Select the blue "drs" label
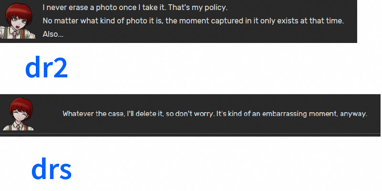 pos(52,169)
